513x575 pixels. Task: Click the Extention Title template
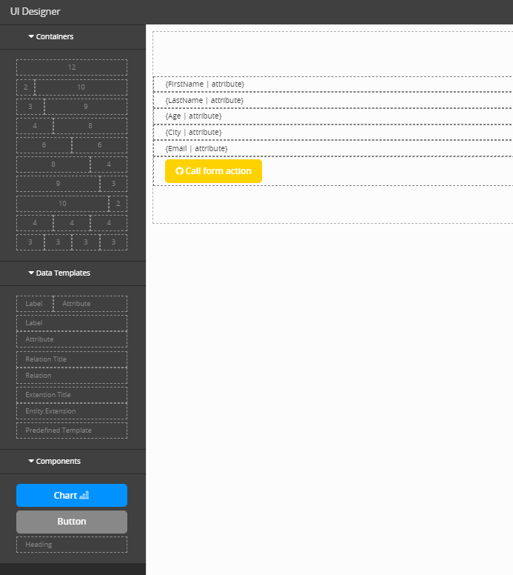coord(72,395)
